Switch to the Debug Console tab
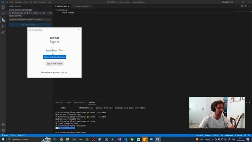This screenshot has width=252, height=142. coord(80,103)
